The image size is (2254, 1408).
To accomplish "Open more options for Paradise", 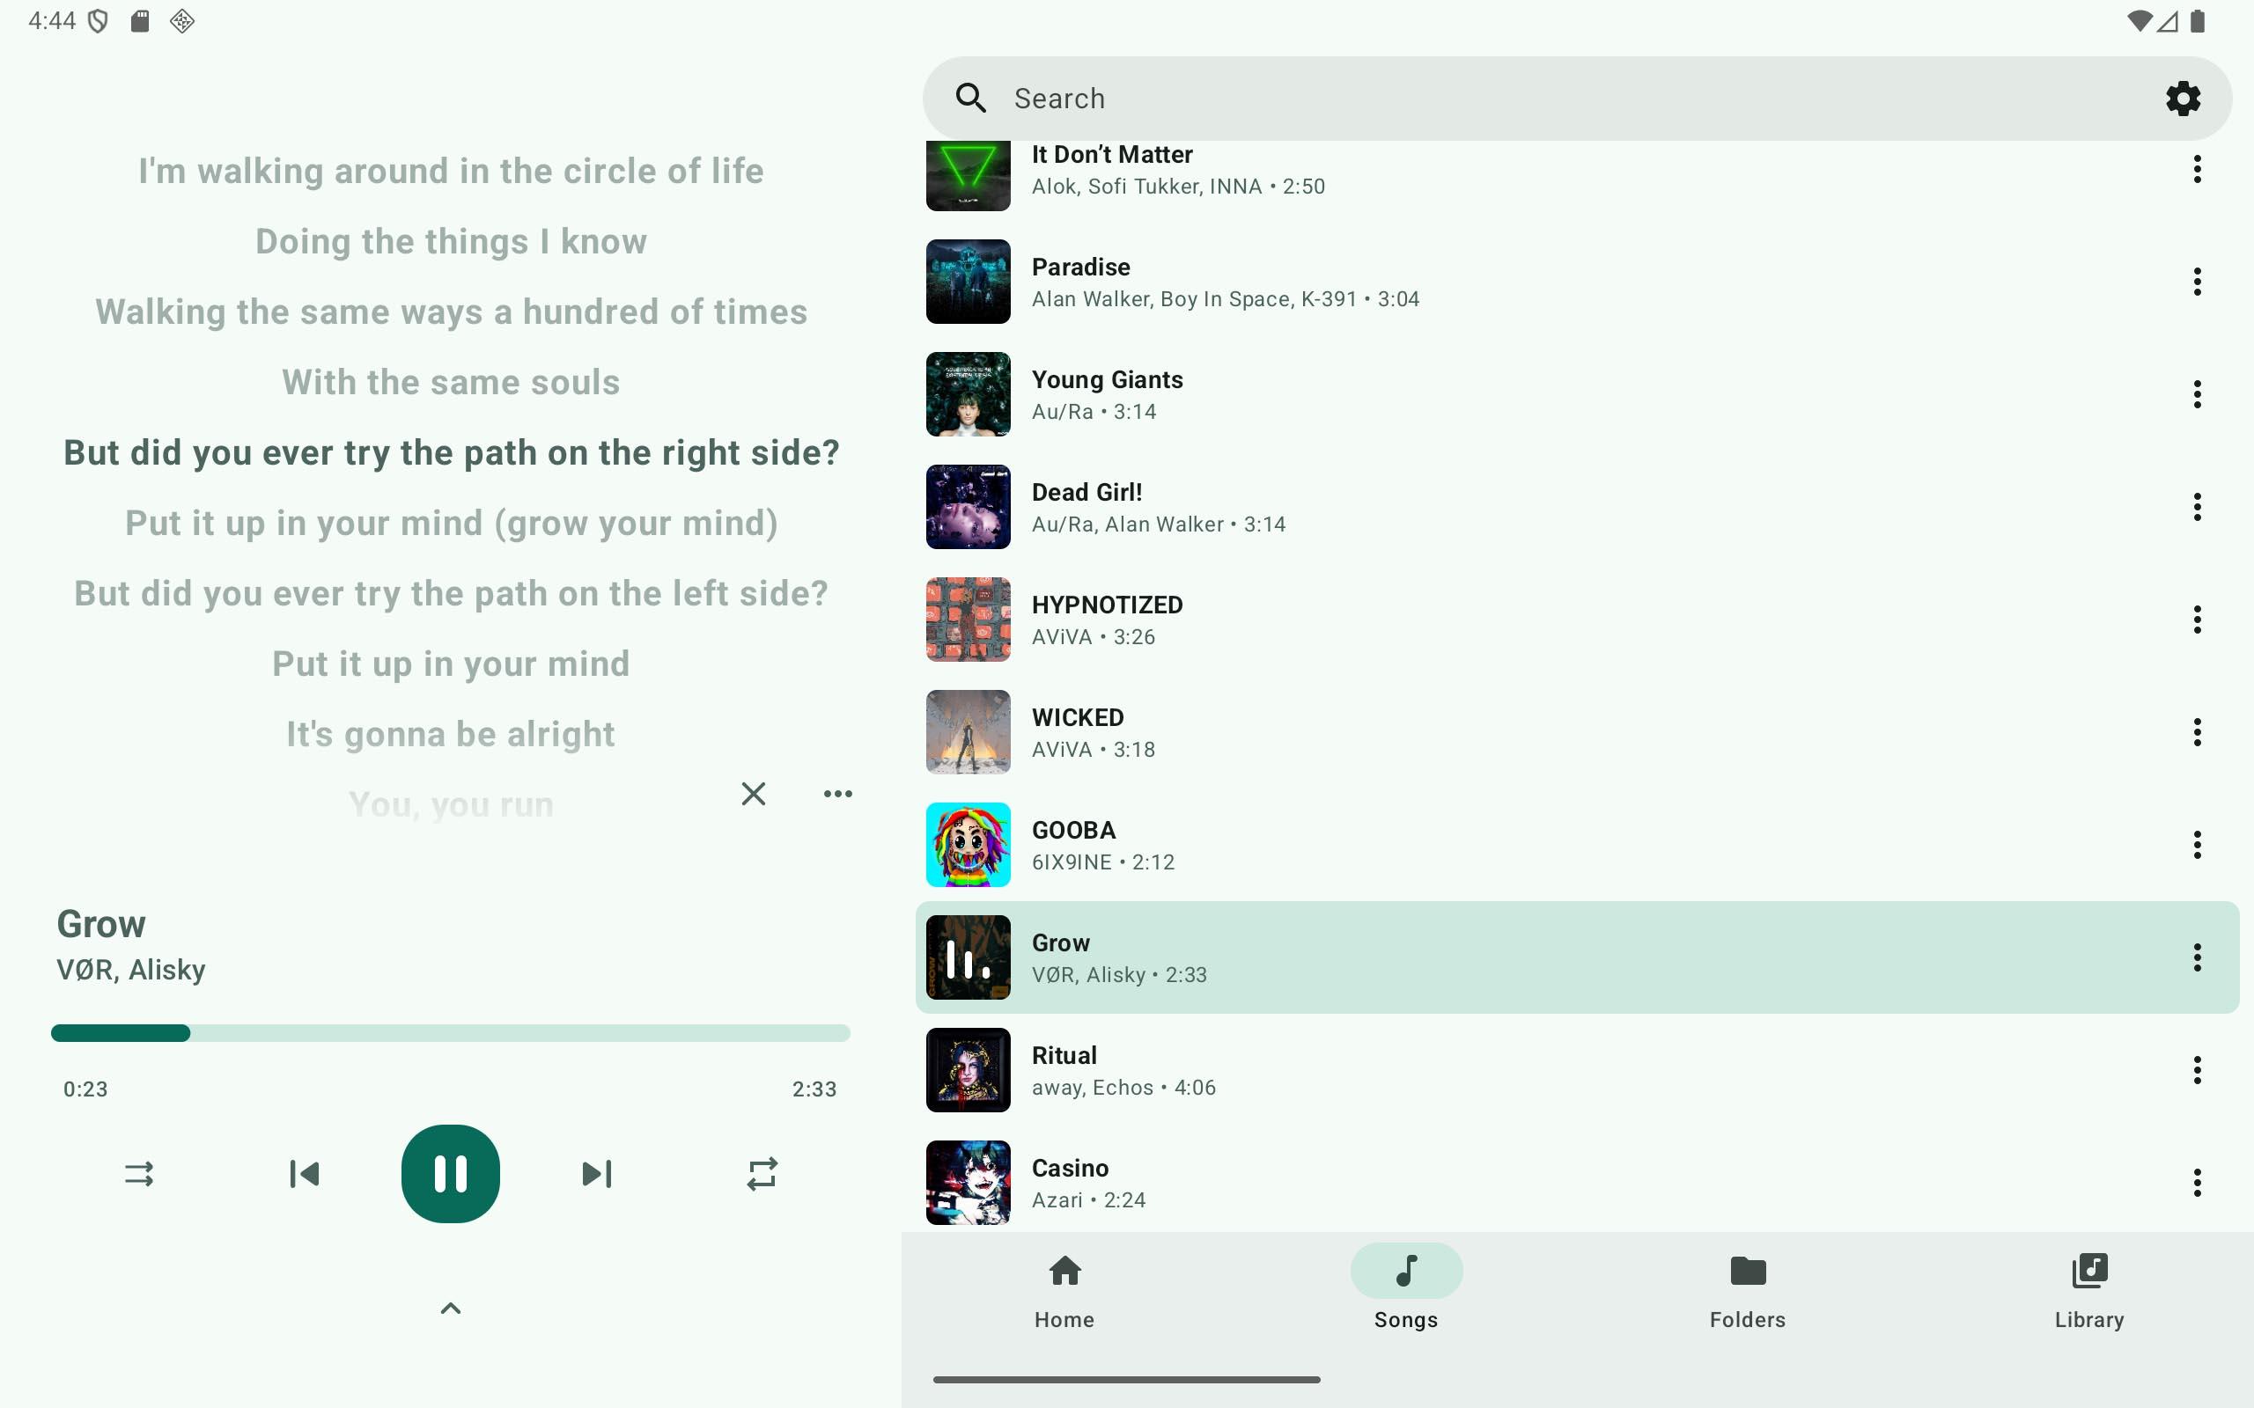I will coord(2196,282).
